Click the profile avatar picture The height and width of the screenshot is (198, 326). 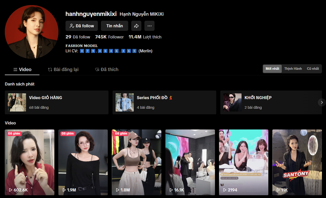[32, 32]
